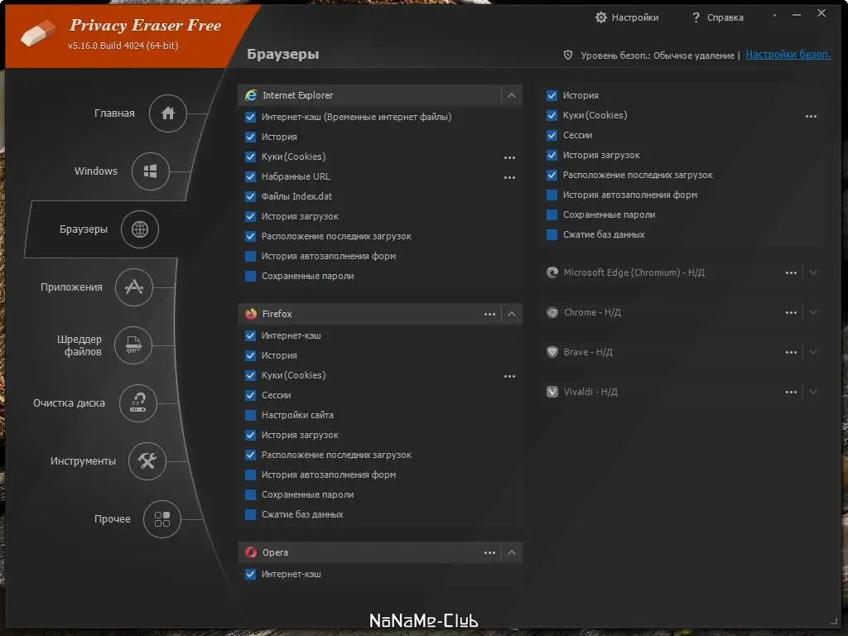848x636 pixels.
Task: Click the Прочее grid icon
Action: coord(162,519)
